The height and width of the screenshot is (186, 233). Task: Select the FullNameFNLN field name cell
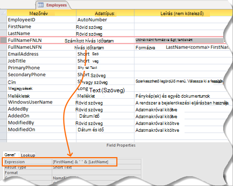(x=42, y=40)
